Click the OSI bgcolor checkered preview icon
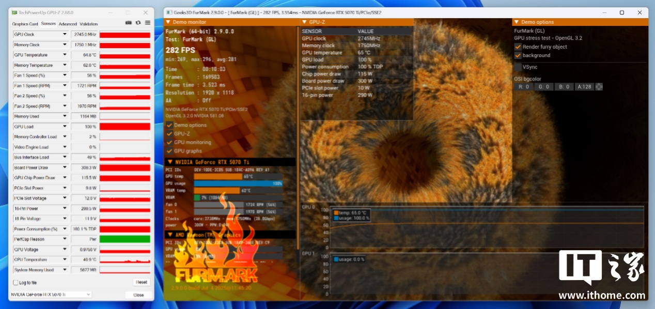This screenshot has height=309, width=655. coord(599,87)
